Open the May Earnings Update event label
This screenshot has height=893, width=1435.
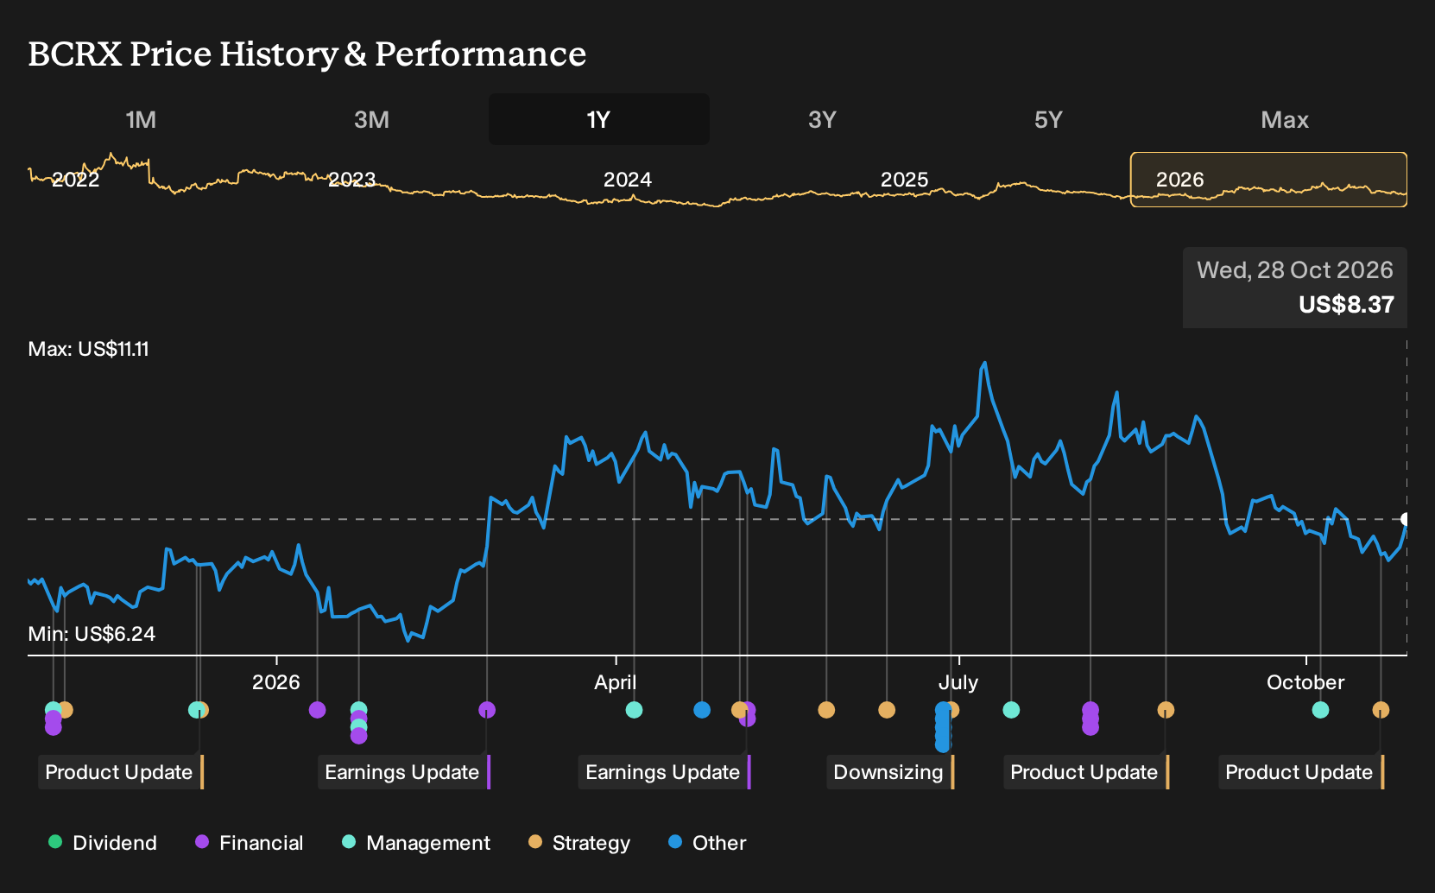[x=663, y=772]
